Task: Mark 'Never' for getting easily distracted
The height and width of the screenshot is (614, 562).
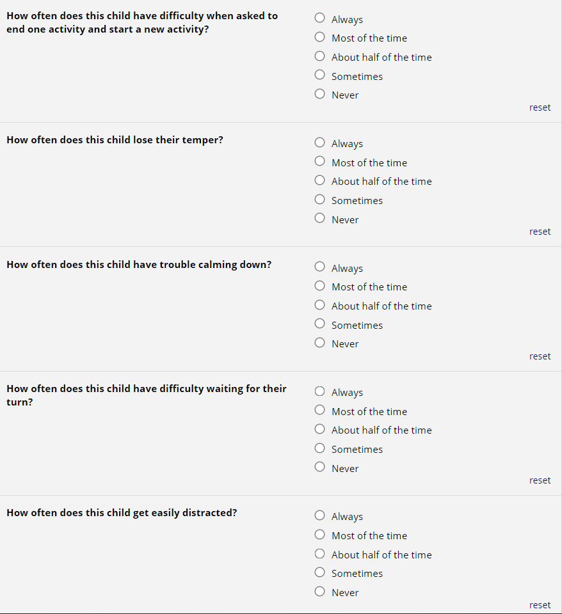Action: click(320, 592)
